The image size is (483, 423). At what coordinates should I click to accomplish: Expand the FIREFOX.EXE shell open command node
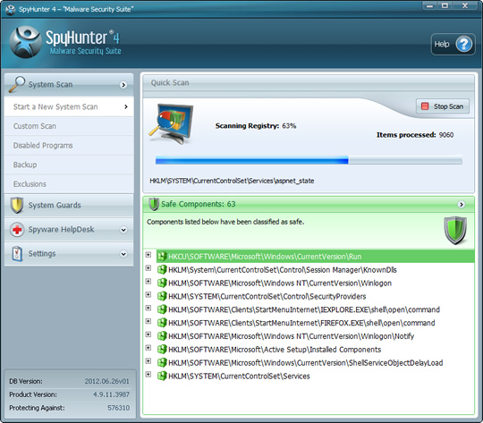point(148,321)
